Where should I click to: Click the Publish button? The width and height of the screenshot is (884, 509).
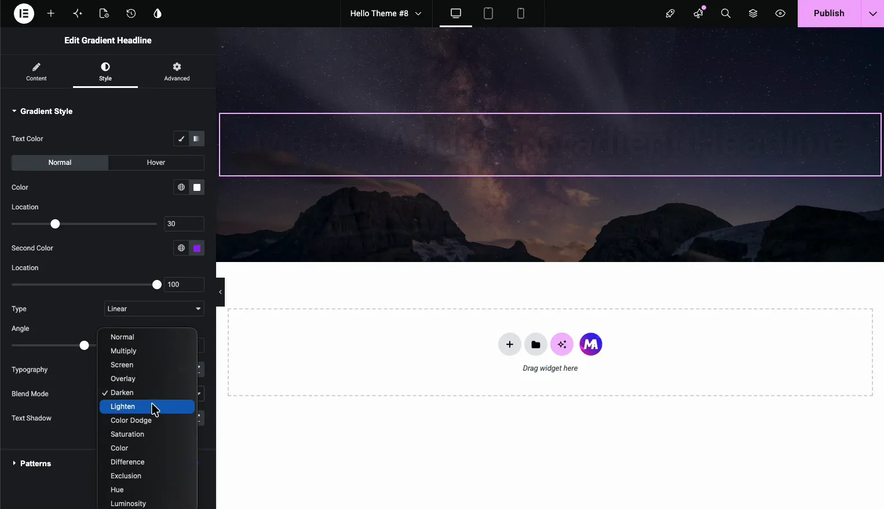click(829, 13)
